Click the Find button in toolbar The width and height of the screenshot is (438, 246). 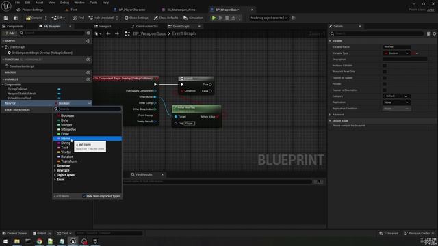click(x=79, y=18)
